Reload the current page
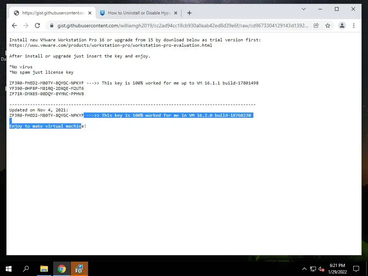This screenshot has width=368, height=276. 37,26
